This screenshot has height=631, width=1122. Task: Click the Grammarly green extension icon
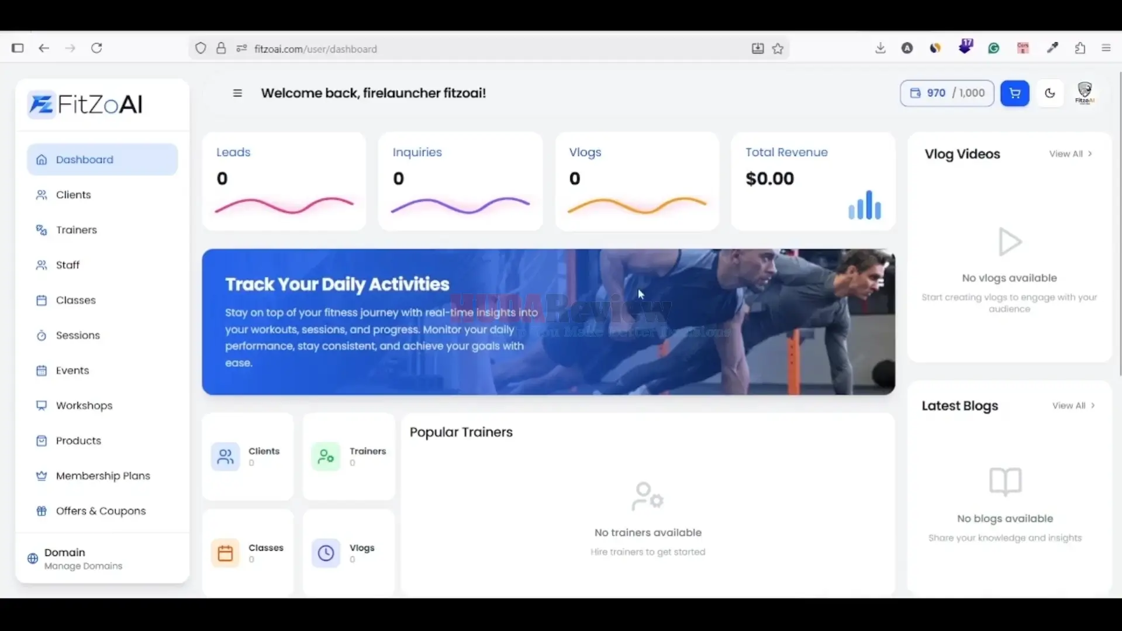pos(993,49)
